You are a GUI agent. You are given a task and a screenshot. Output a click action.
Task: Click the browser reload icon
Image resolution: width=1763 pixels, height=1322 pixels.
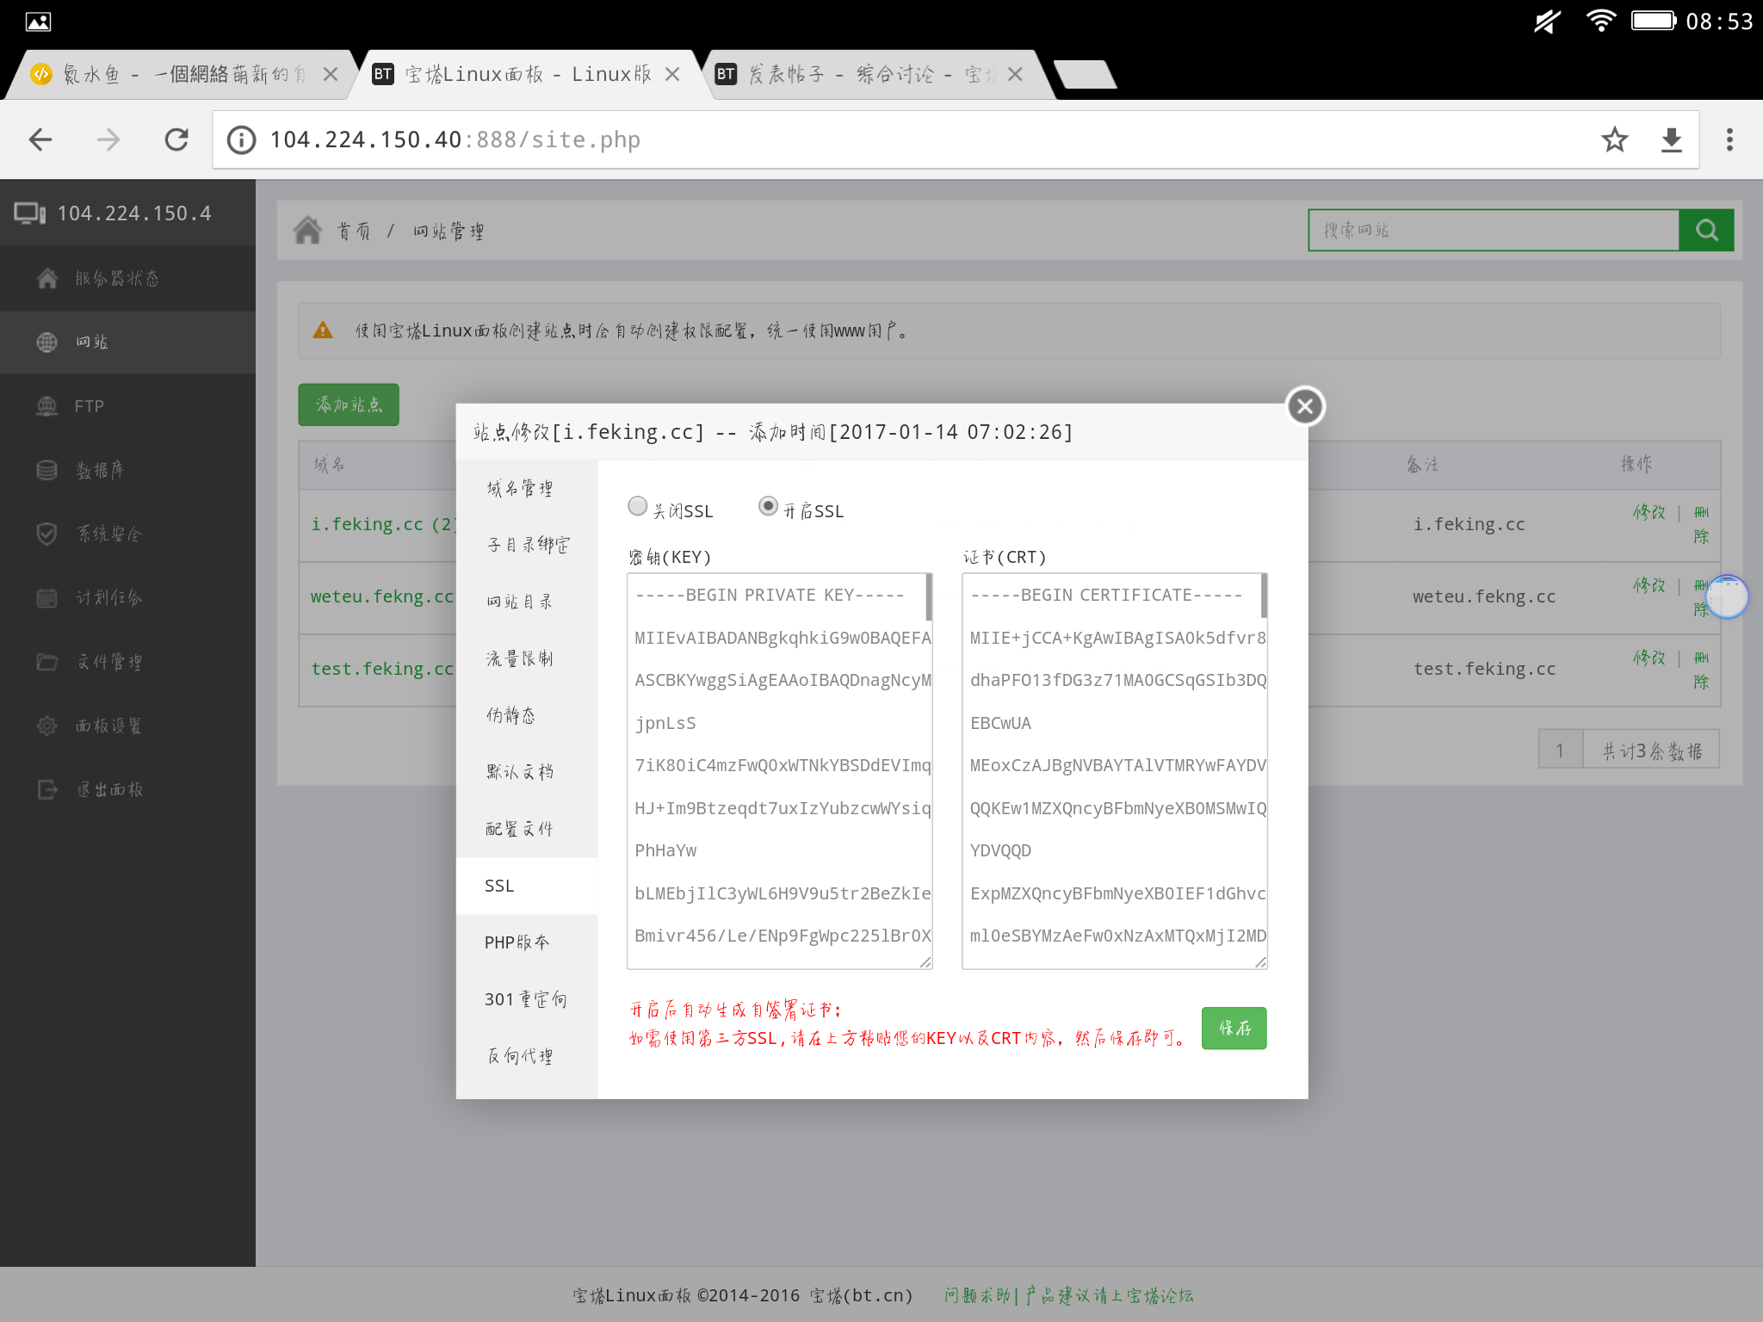[176, 139]
